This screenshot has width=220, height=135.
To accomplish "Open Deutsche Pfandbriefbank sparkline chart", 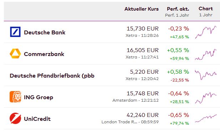I will pos(206,75).
